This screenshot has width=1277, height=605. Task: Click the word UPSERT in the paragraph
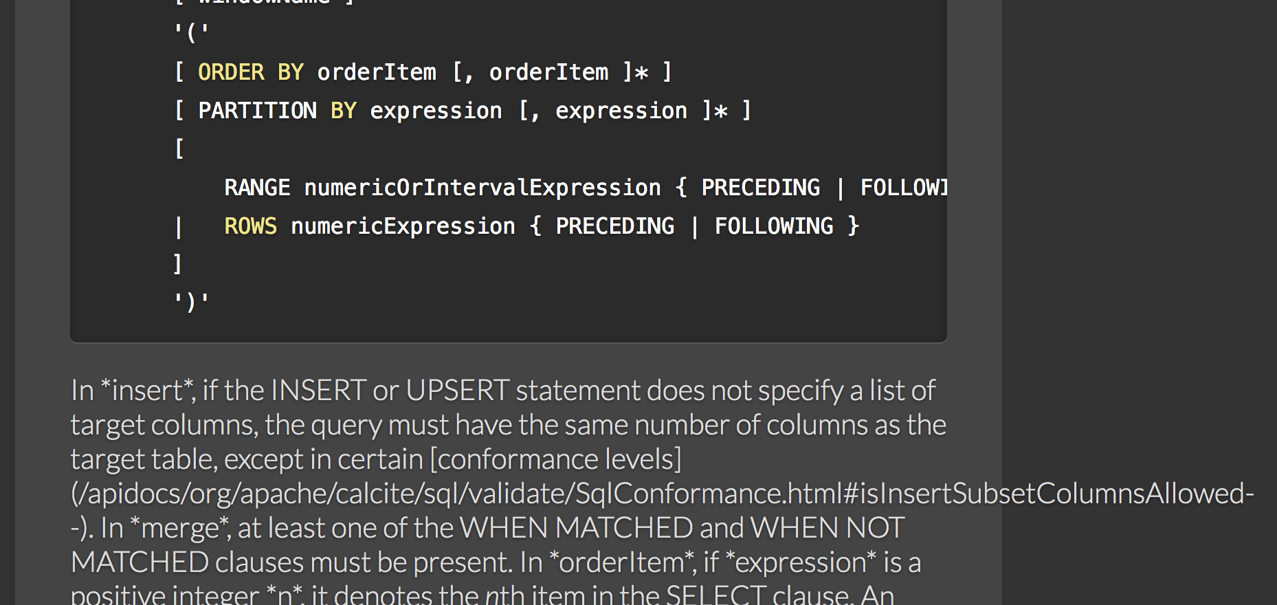point(457,390)
